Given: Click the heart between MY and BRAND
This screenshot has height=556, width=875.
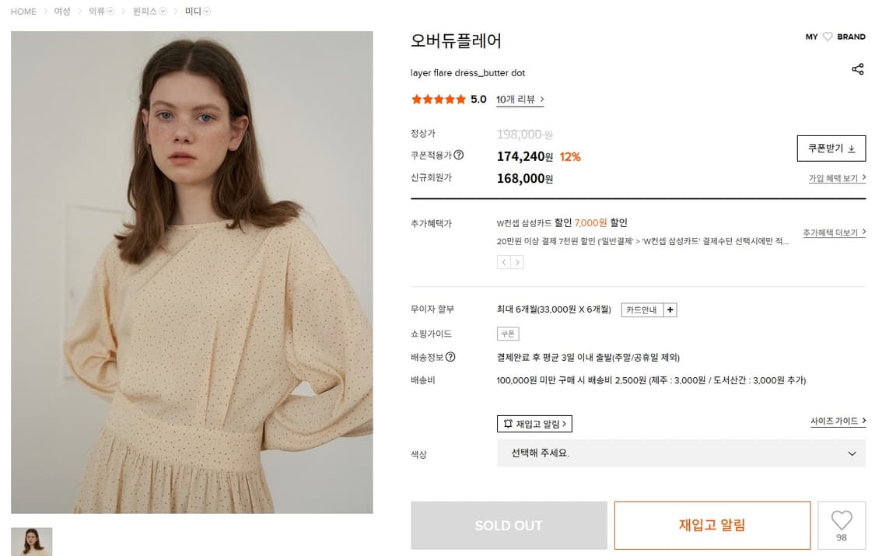Looking at the screenshot, I should pos(828,36).
